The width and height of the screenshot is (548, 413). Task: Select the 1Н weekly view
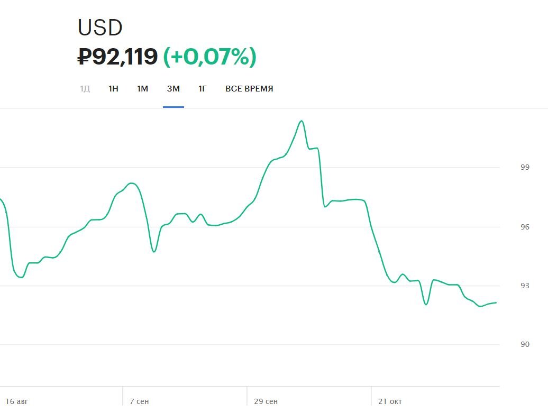(x=113, y=89)
